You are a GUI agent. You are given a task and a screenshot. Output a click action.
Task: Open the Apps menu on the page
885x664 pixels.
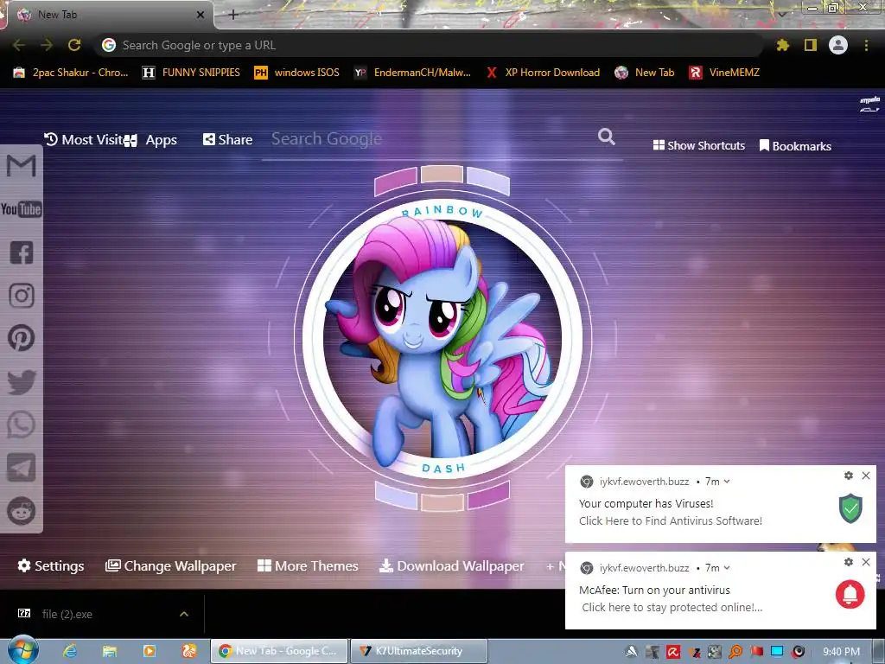(x=151, y=140)
